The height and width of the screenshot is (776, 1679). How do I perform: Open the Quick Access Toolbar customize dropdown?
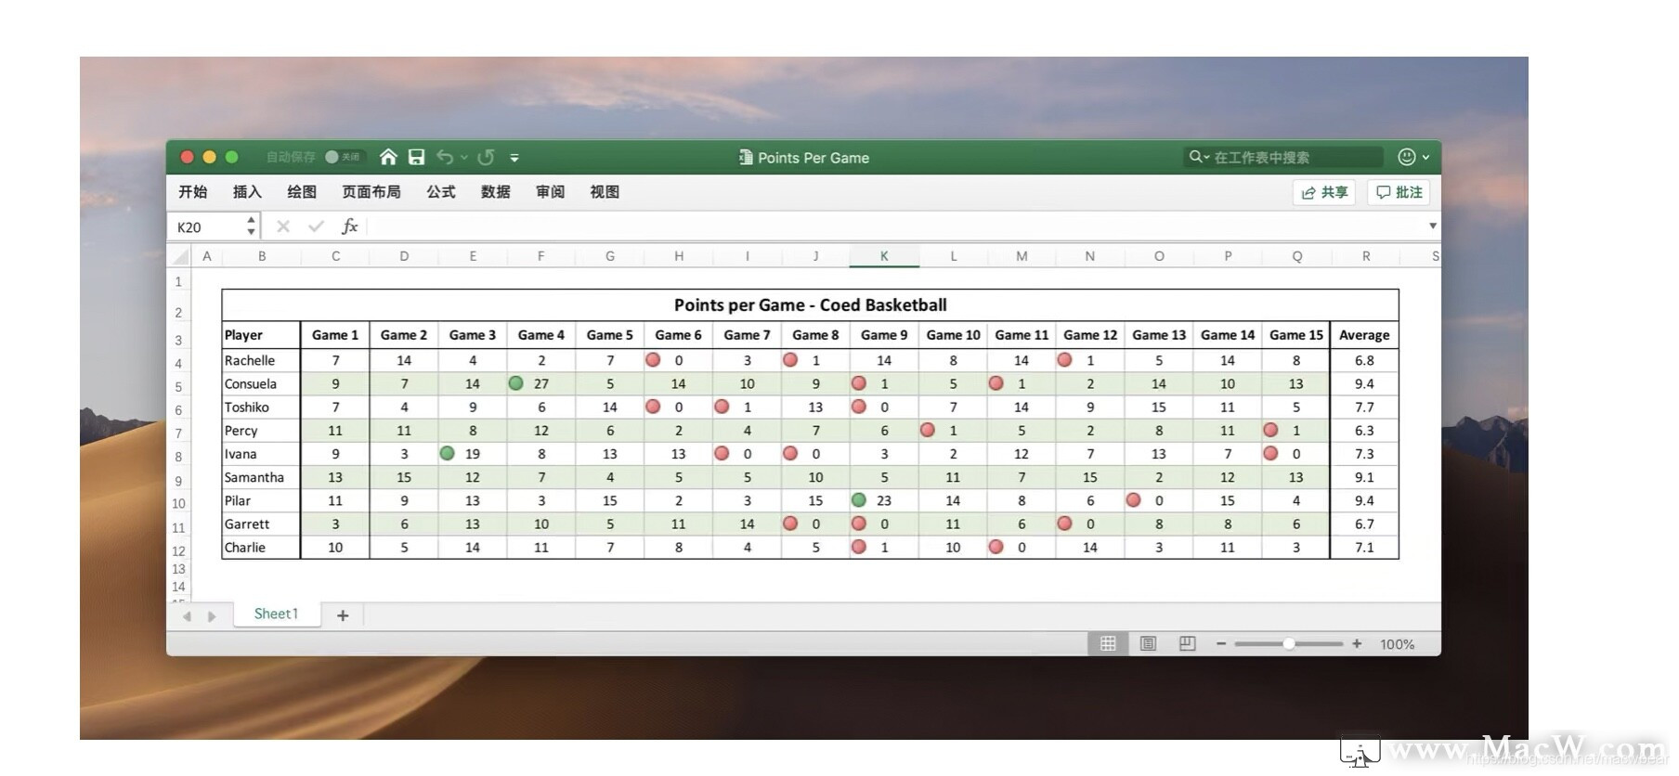pos(514,158)
